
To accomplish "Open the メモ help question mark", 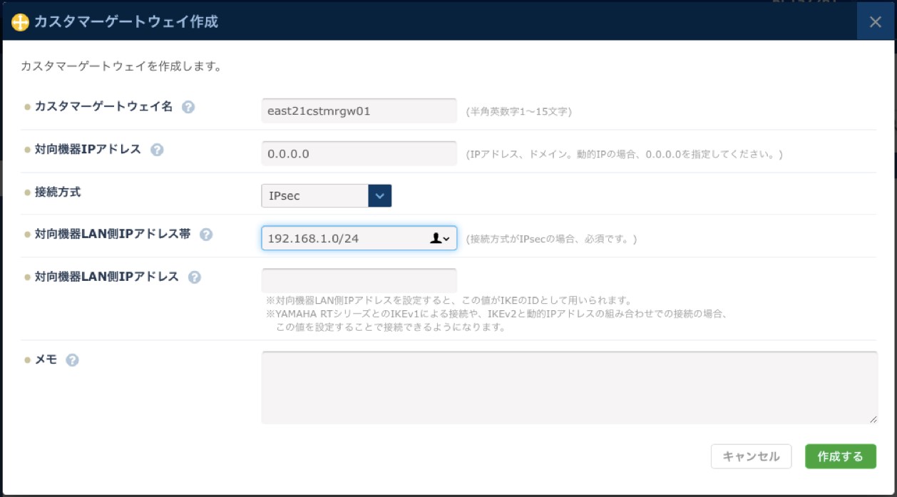I will coord(72,360).
